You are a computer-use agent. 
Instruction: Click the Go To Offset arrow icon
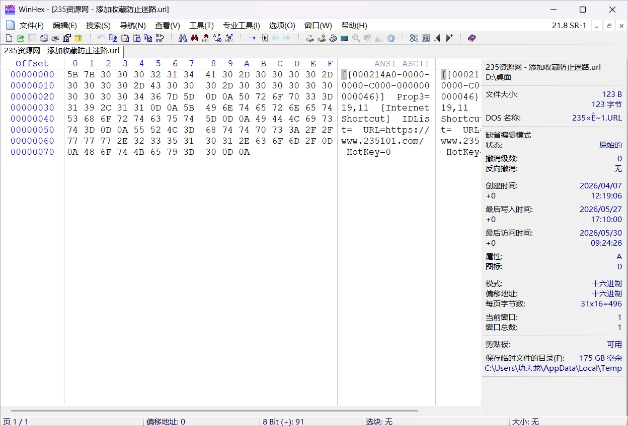pyautogui.click(x=252, y=38)
